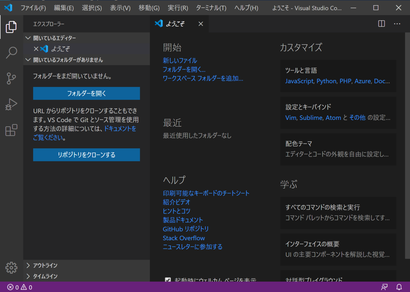The height and width of the screenshot is (292, 410).
Task: Open 印刷可能なキーボードのチートシート link
Action: pyautogui.click(x=206, y=193)
